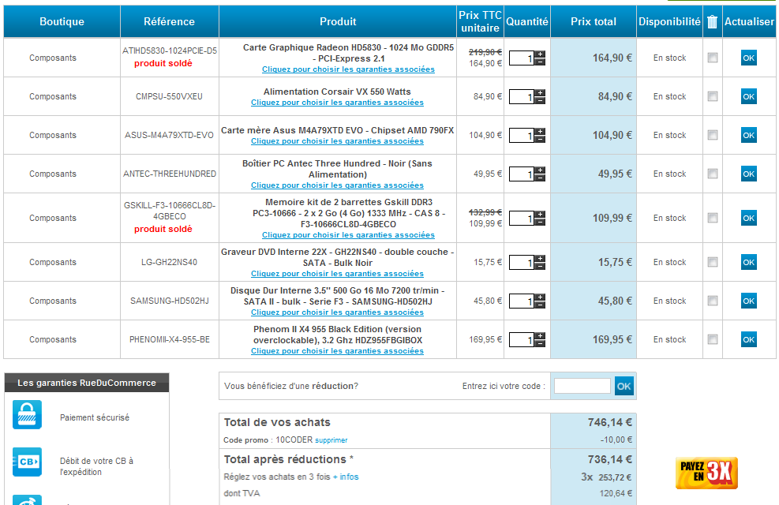Remove the 10CODER promo code via supprimer
779x505 pixels.
pos(331,440)
